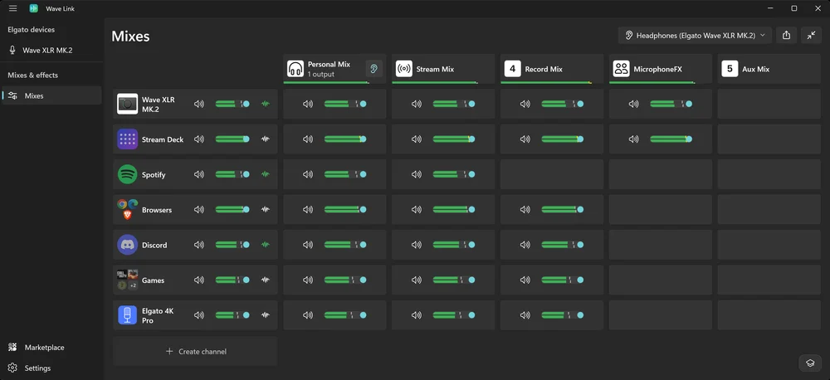Viewport: 830px width, 380px height.
Task: Open effects for Discord channel
Action: (266, 245)
